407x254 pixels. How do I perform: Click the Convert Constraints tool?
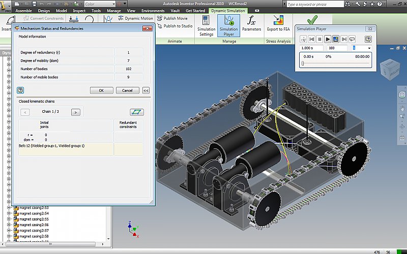tap(43, 18)
